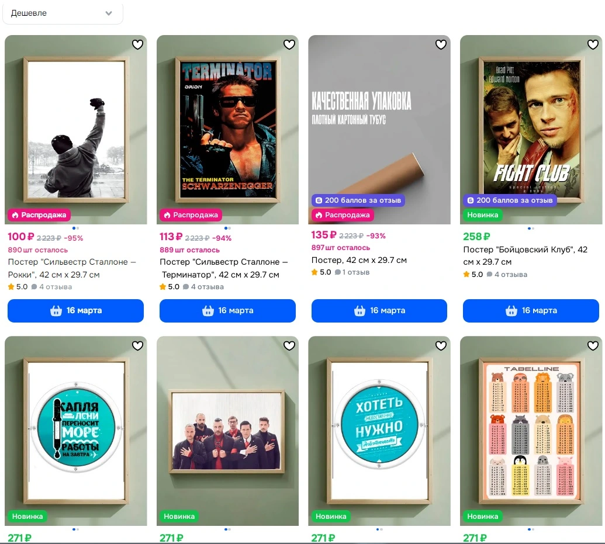Open title Постер Сильвестр Сталлоне – Терминатор
The width and height of the screenshot is (605, 544).
click(224, 268)
